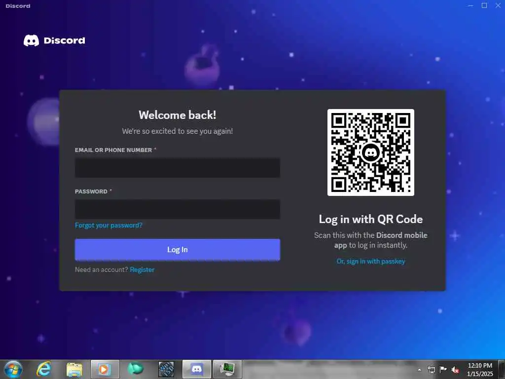
Task: Minimize the Discord window
Action: click(x=470, y=5)
